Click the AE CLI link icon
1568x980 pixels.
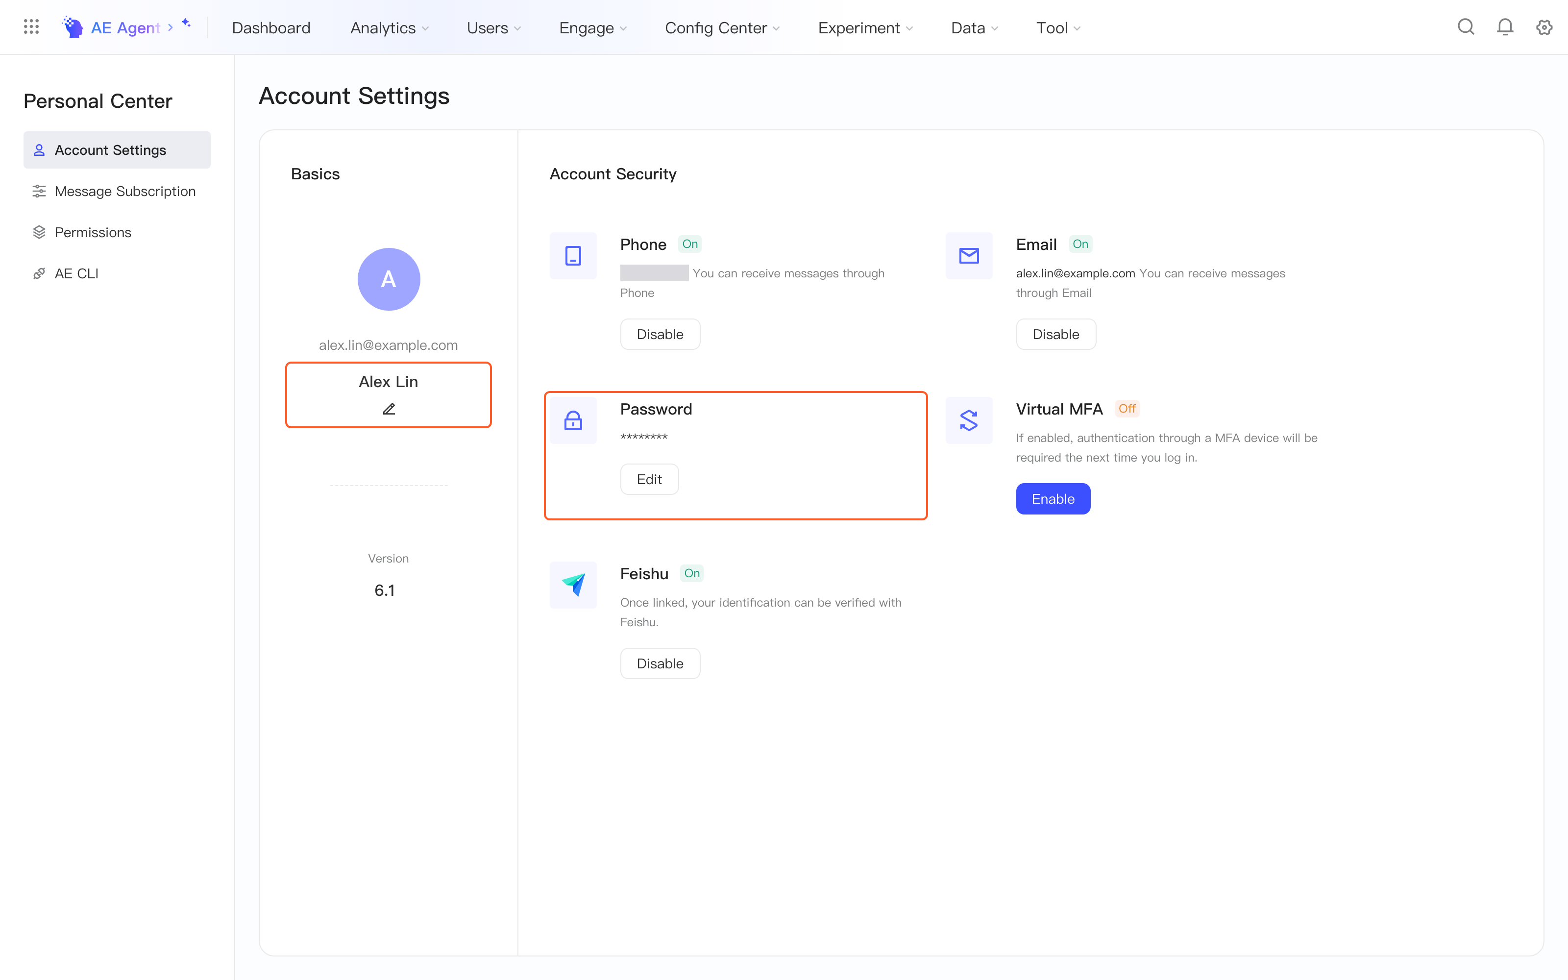pos(39,273)
